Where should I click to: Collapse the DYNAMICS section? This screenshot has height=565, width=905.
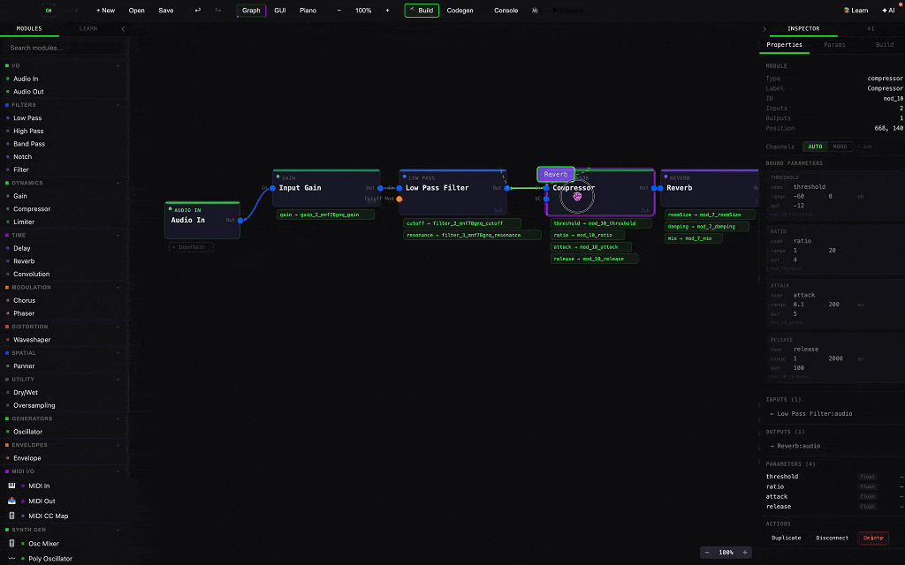(117, 183)
